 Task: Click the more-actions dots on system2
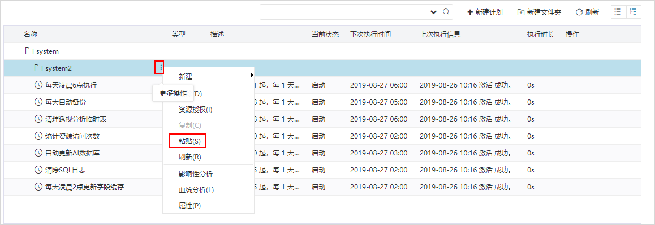(x=161, y=67)
